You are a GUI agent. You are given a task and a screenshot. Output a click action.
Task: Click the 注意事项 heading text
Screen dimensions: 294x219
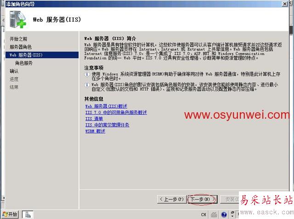coord(94,68)
